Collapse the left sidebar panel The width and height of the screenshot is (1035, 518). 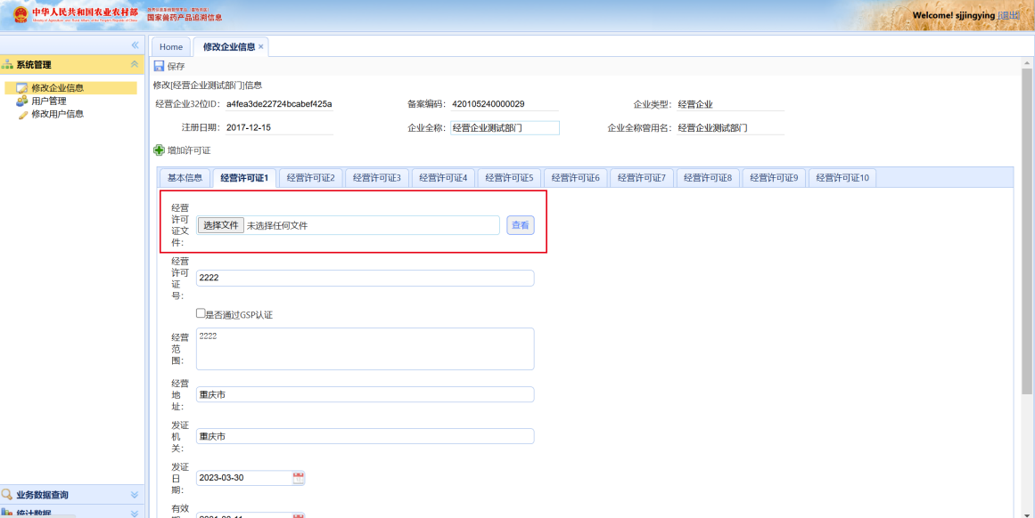tap(136, 45)
